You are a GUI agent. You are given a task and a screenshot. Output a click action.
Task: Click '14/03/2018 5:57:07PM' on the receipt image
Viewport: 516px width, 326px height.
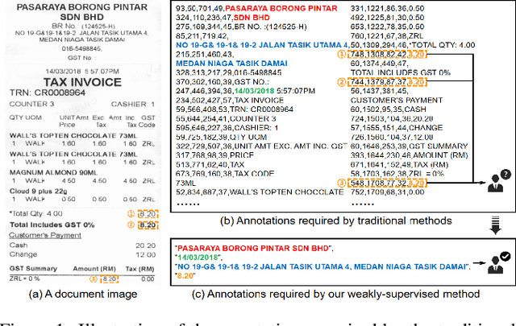pyautogui.click(x=82, y=72)
